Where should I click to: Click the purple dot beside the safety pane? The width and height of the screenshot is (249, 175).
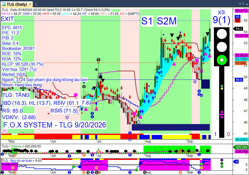tap(222, 160)
